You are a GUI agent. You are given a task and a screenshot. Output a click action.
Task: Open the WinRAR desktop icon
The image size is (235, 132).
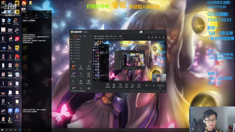click(17, 67)
